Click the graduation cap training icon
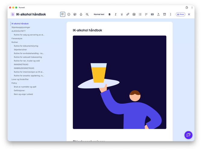 (75, 14)
